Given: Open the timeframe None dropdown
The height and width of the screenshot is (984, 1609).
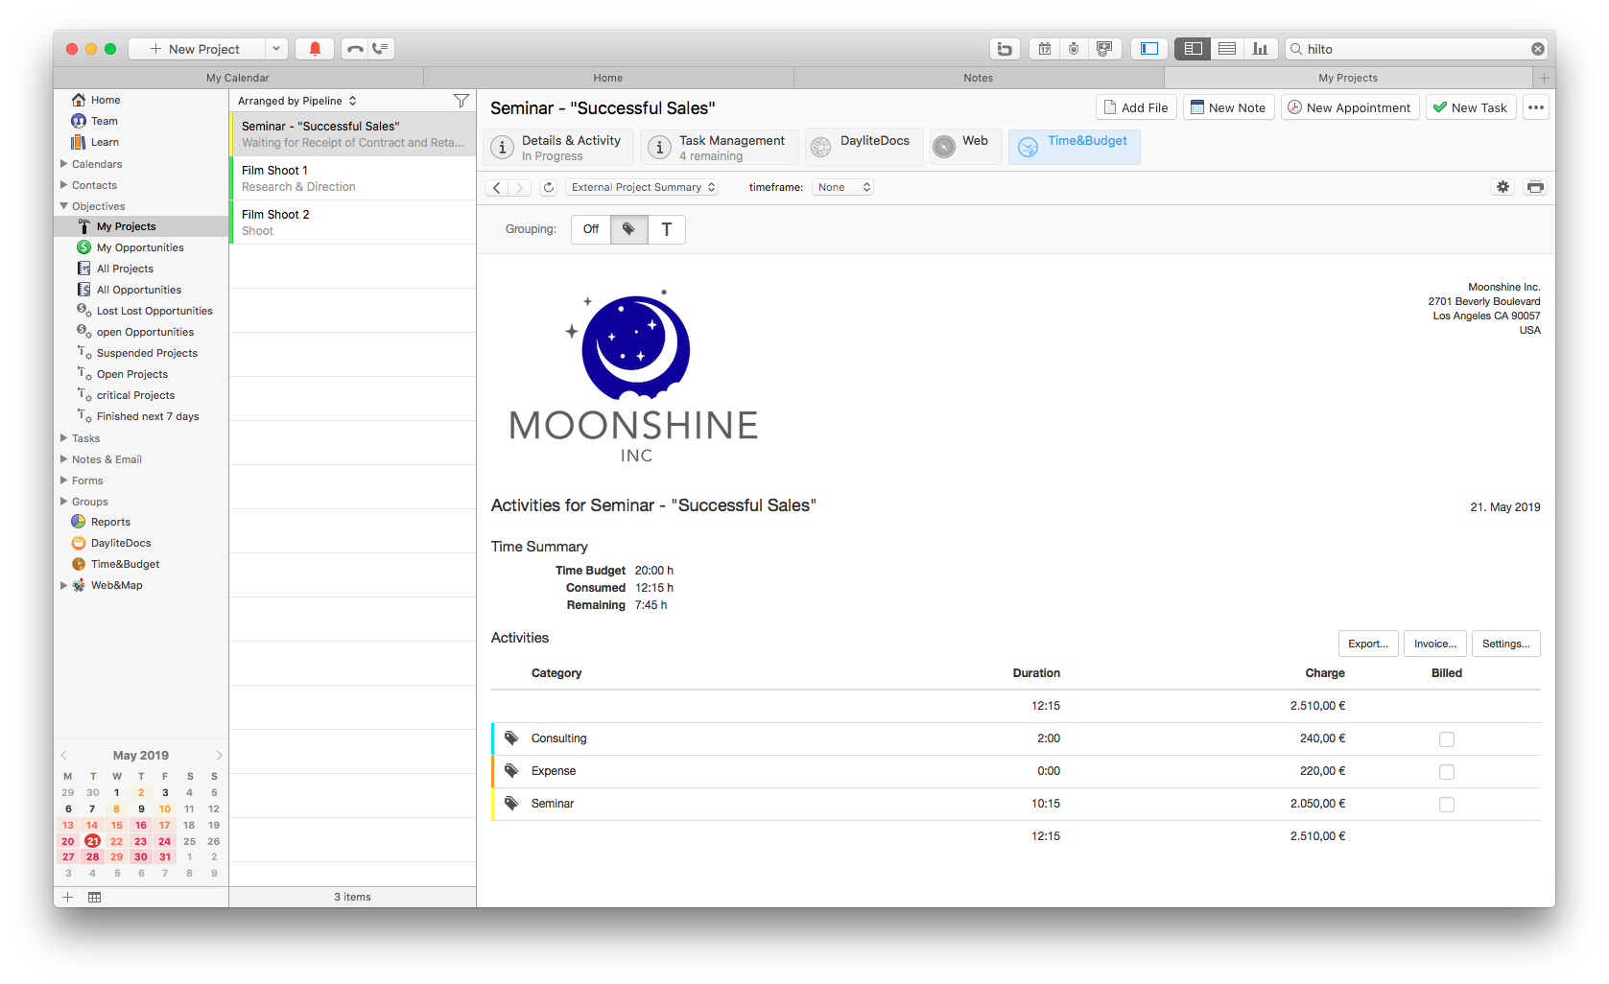Looking at the screenshot, I should click(843, 188).
